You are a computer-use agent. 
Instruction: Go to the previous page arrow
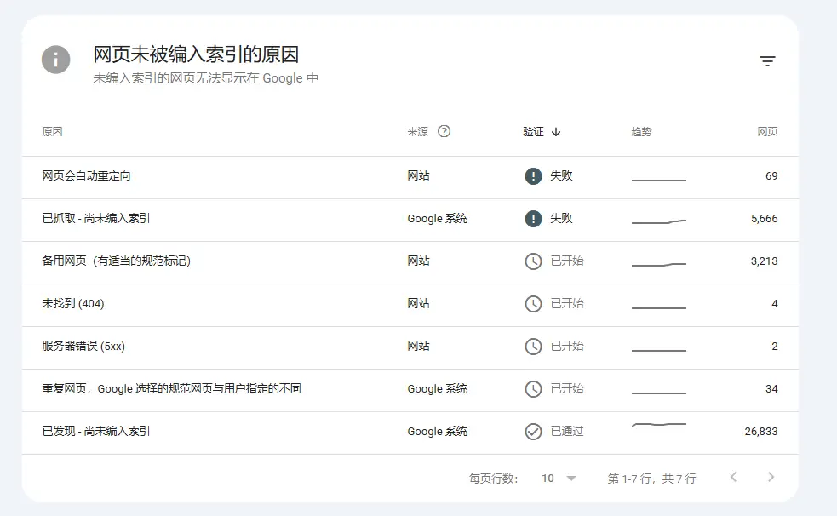(x=733, y=477)
